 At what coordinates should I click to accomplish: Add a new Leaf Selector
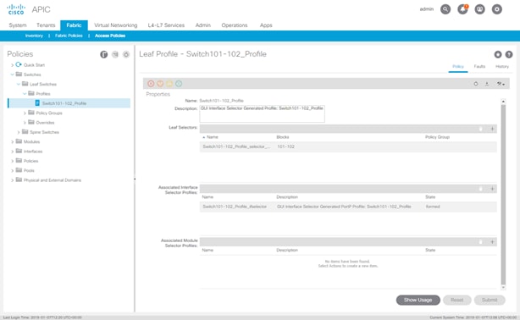[492, 129]
